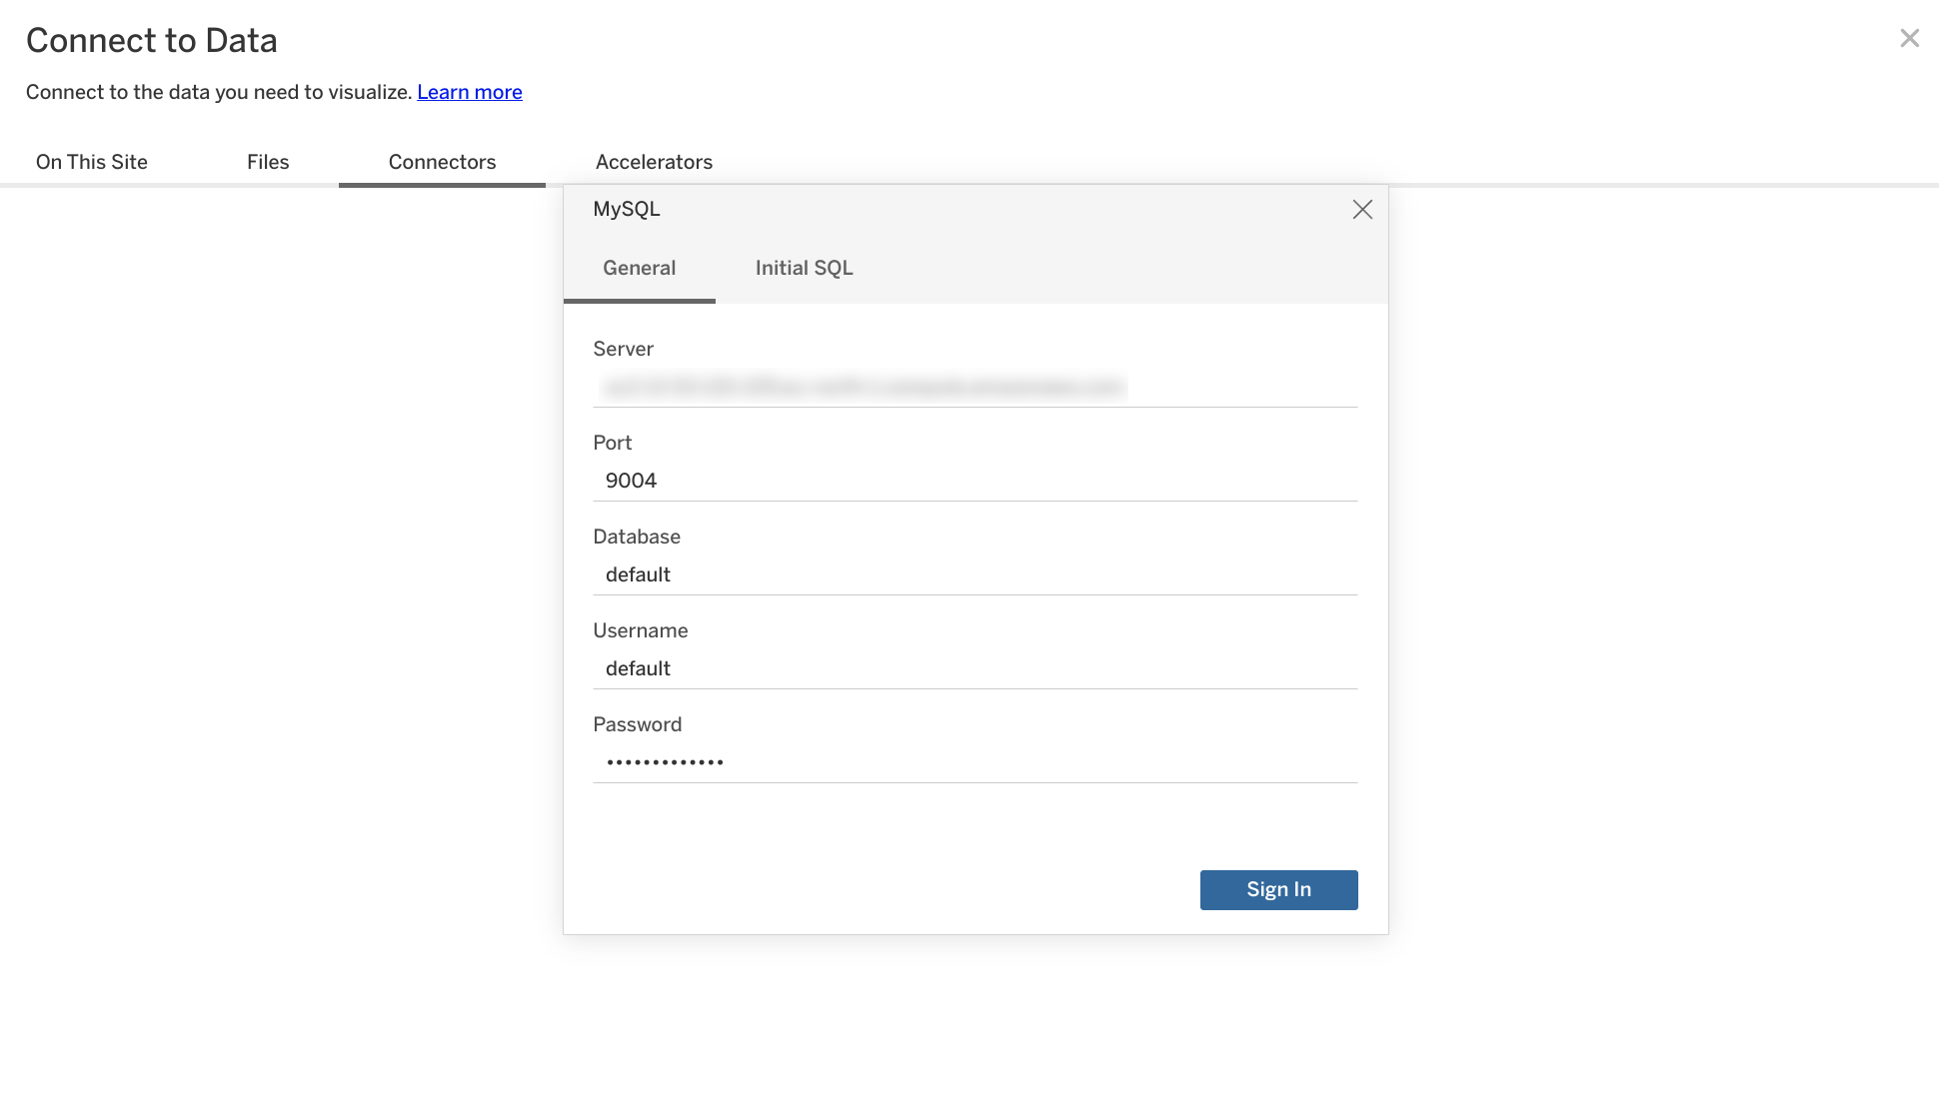View the Accelerators tab
The image size is (1939, 1113).
point(654,161)
